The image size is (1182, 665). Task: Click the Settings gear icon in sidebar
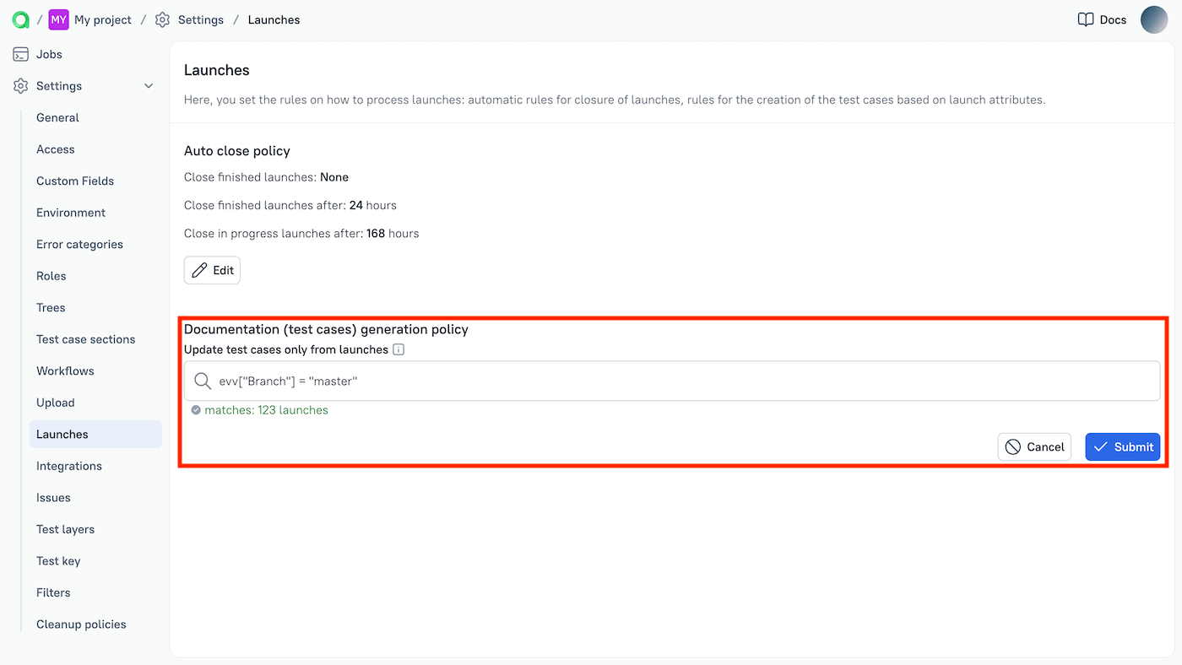click(19, 85)
